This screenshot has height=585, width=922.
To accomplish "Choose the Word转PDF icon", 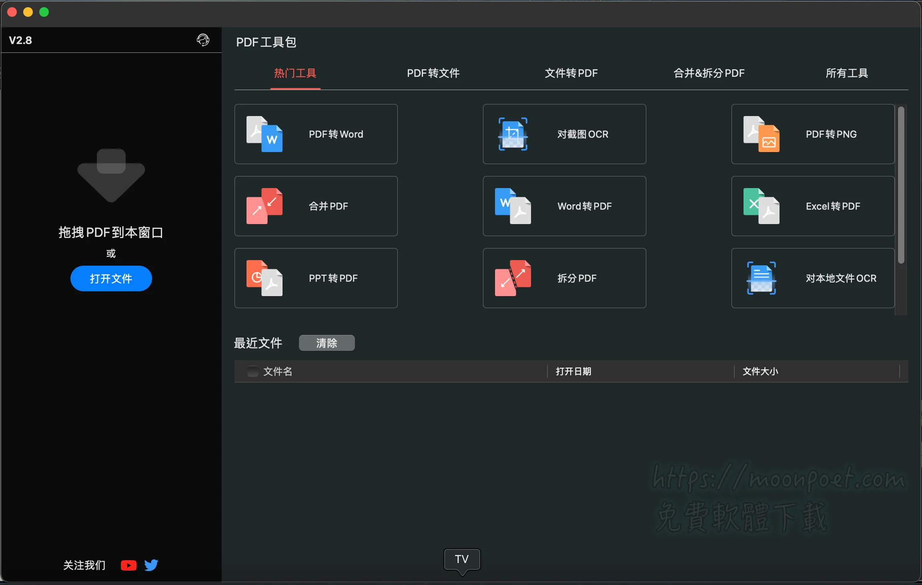I will click(x=513, y=206).
